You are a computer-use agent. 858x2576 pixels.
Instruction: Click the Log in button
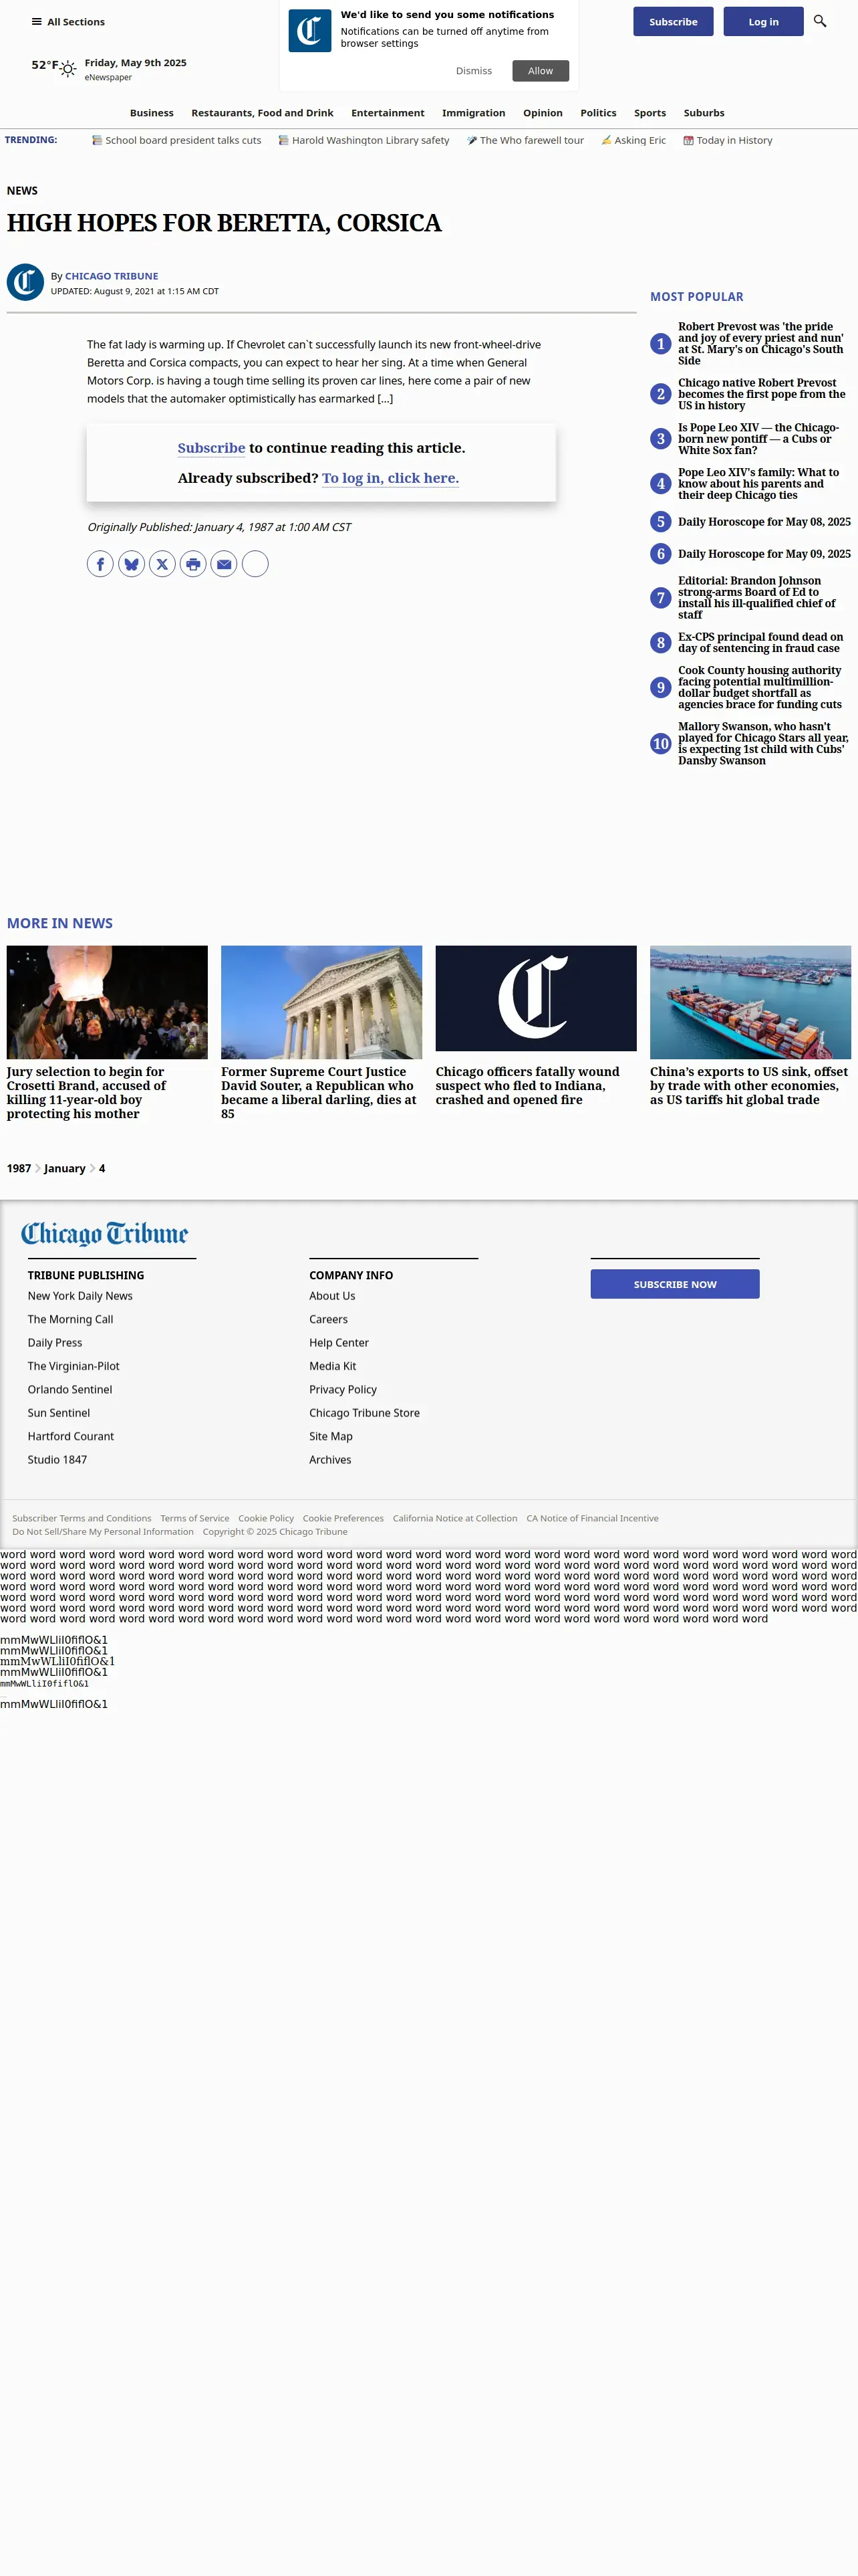(763, 22)
